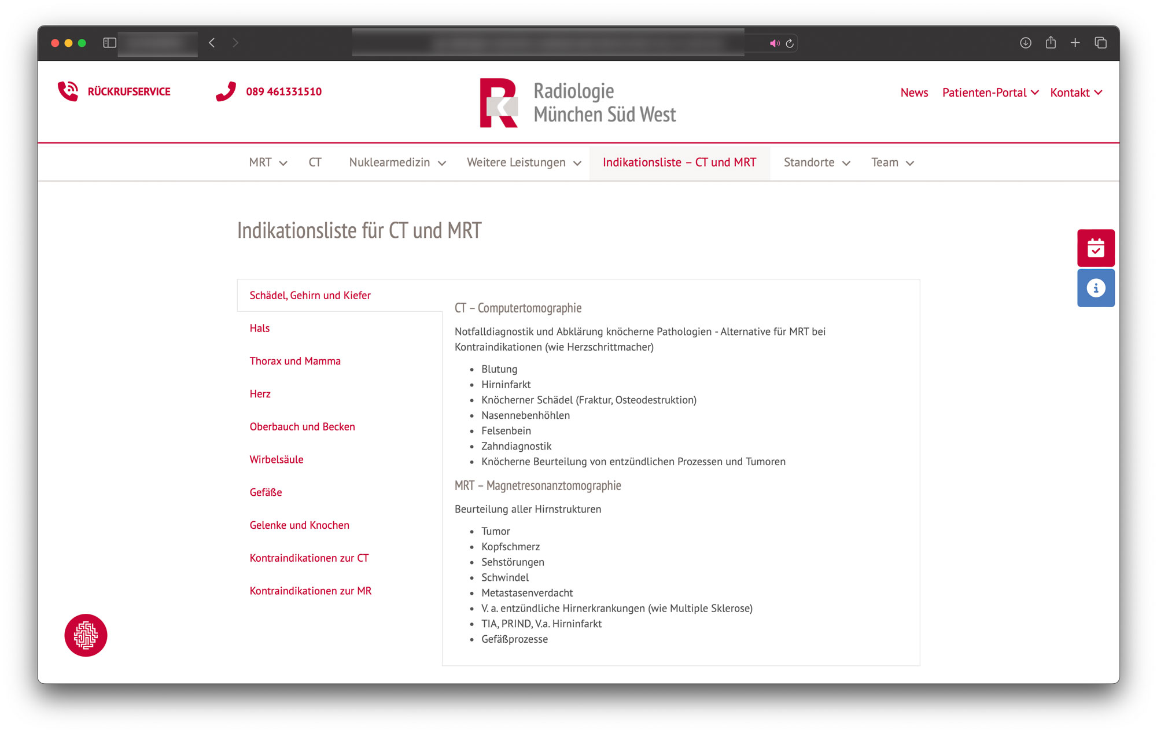Show the tab overview

pos(1100,43)
